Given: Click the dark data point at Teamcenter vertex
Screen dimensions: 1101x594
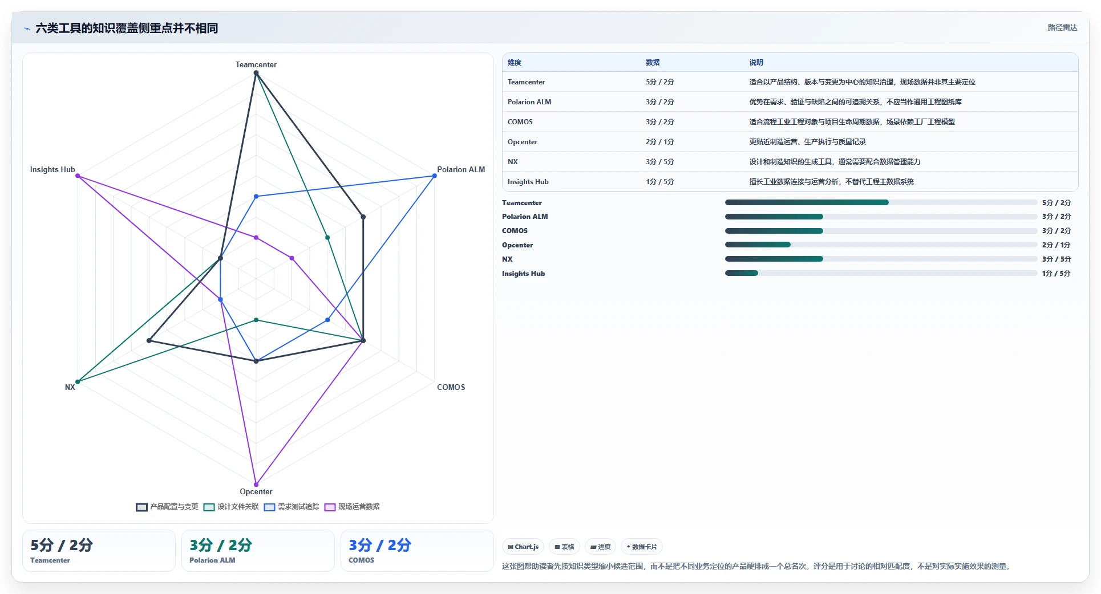Looking at the screenshot, I should point(256,73).
